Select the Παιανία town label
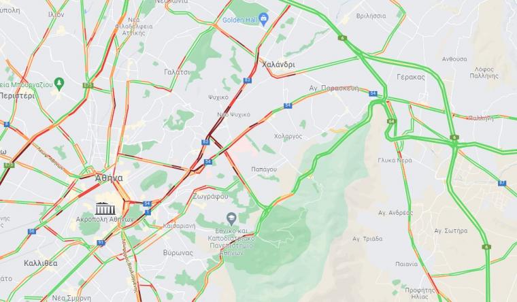Screen dimensions: 517x302 click(406, 264)
